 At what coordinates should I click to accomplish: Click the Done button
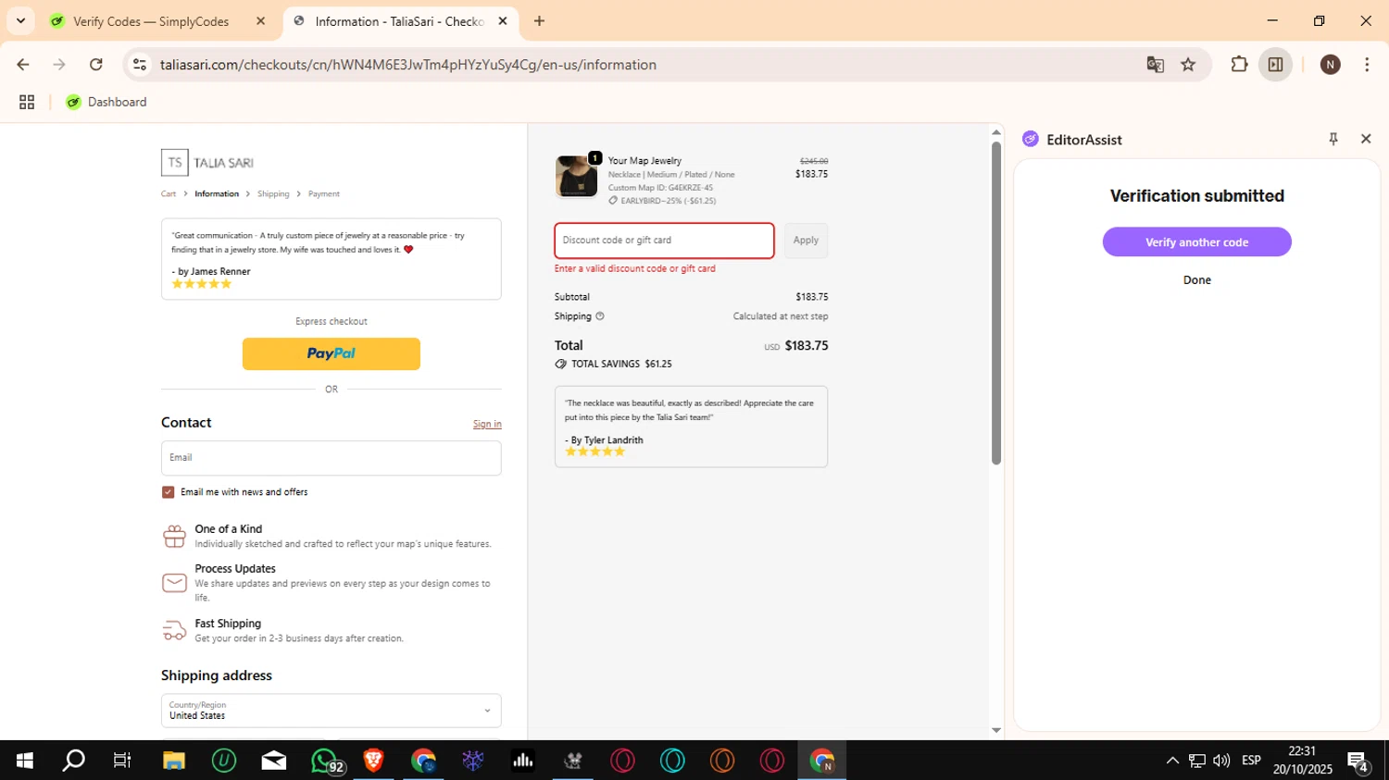click(x=1196, y=280)
